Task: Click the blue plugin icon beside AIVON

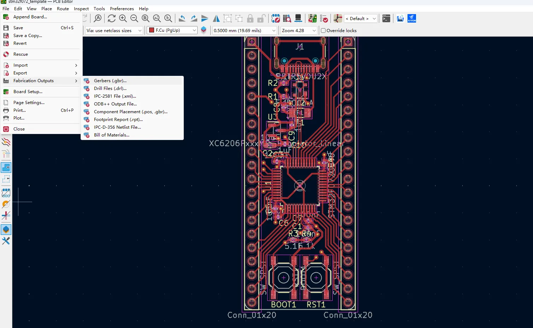Action: point(400,18)
